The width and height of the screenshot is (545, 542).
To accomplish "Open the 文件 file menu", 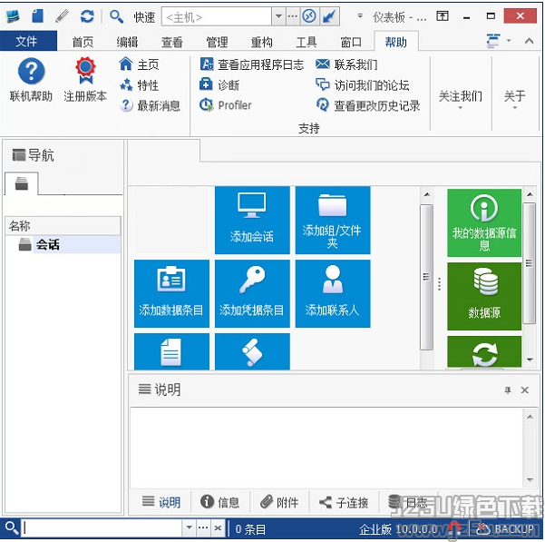I will tap(26, 41).
